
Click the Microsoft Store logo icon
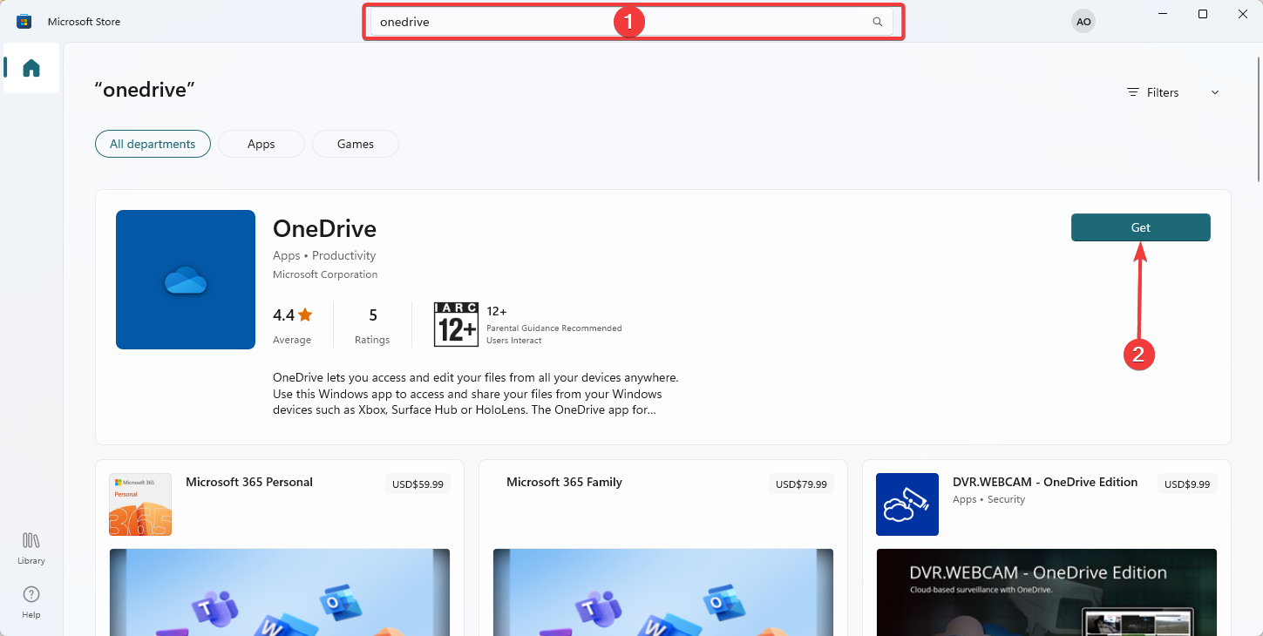click(x=24, y=21)
